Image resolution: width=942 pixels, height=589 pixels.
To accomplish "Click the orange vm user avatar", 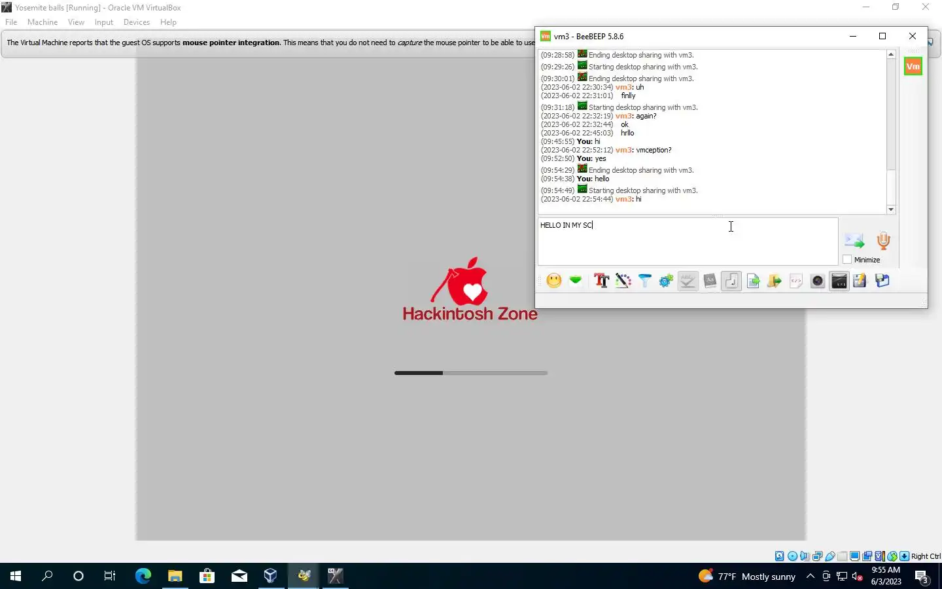I will coord(913,66).
